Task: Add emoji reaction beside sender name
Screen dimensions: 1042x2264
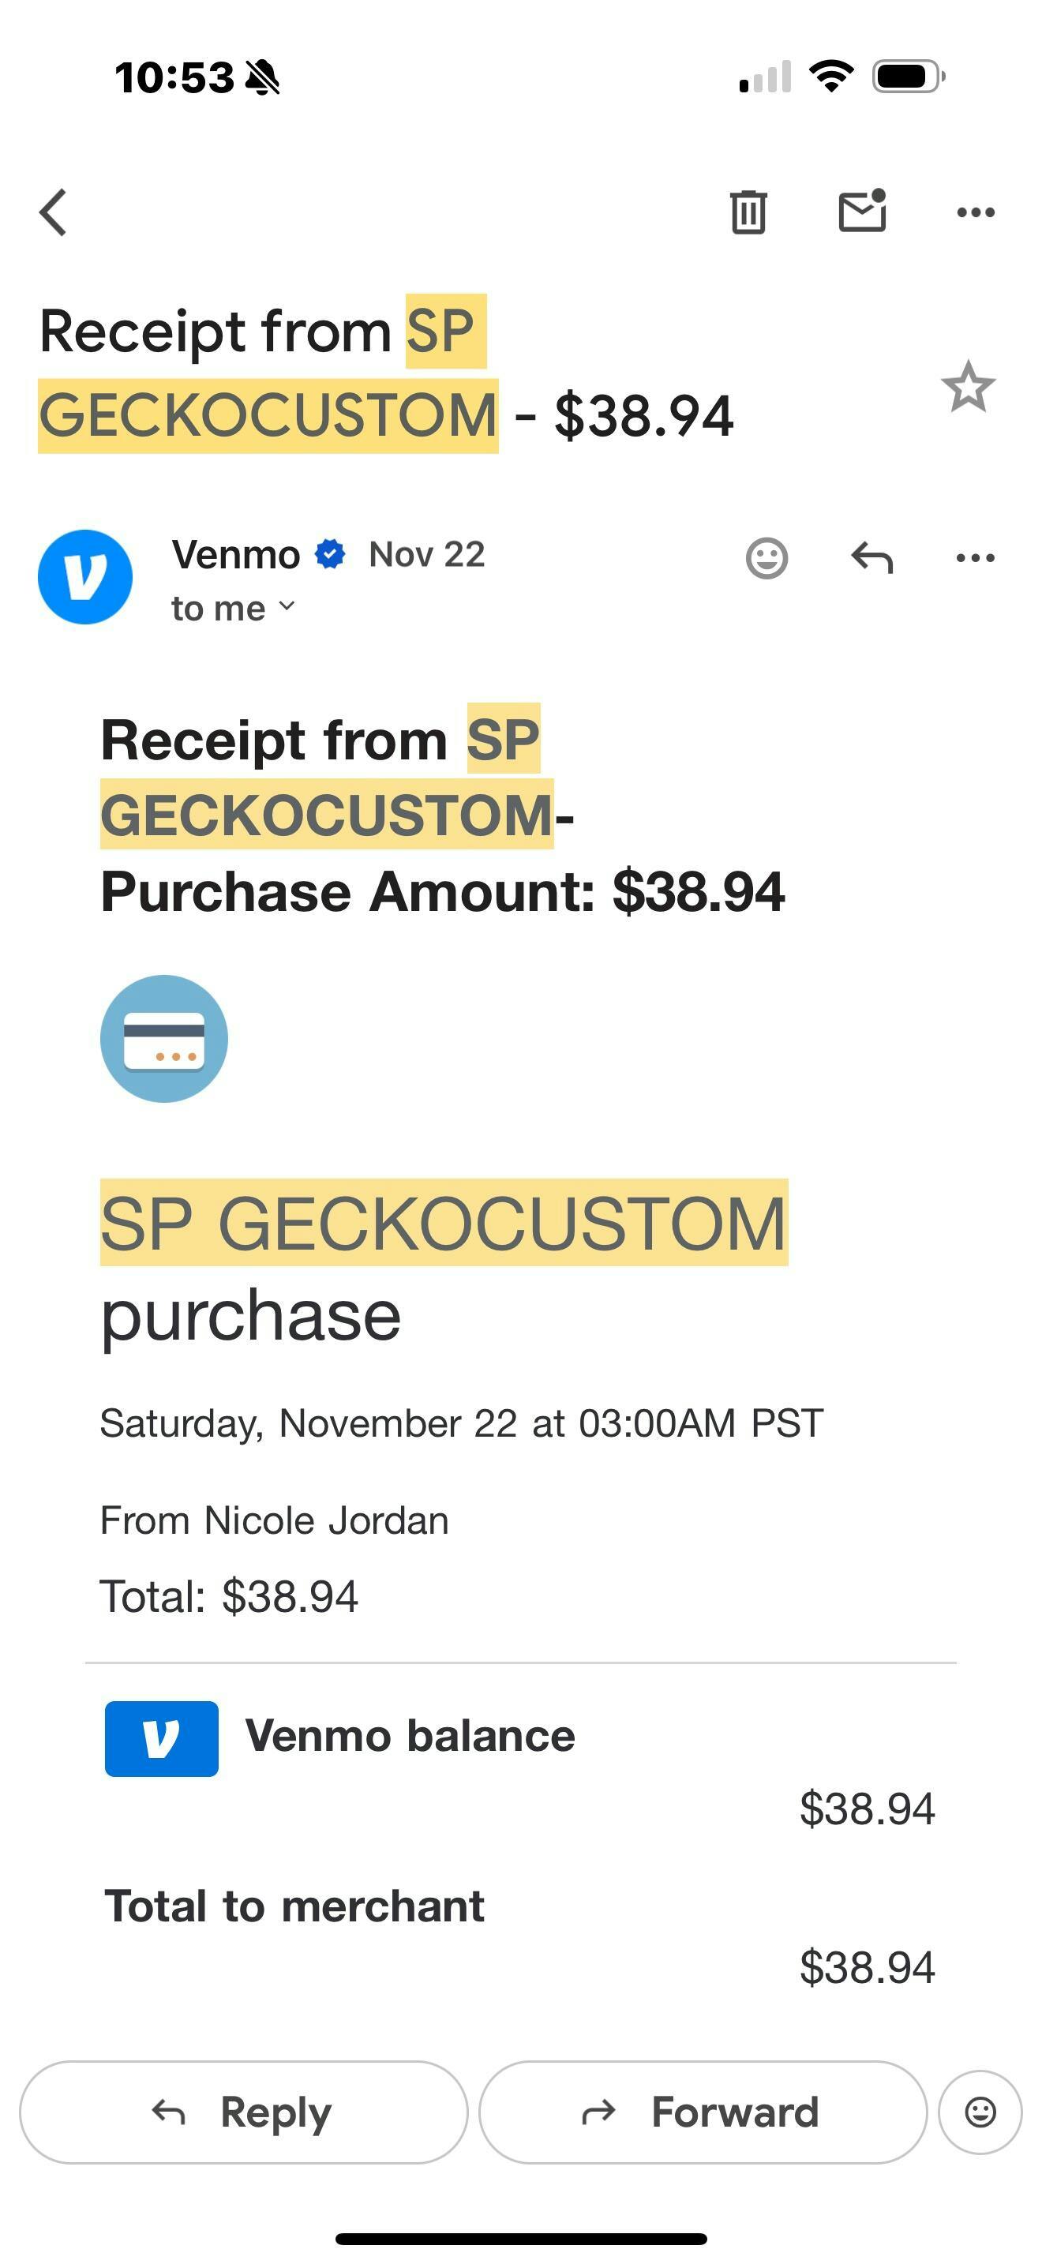Action: [x=767, y=558]
